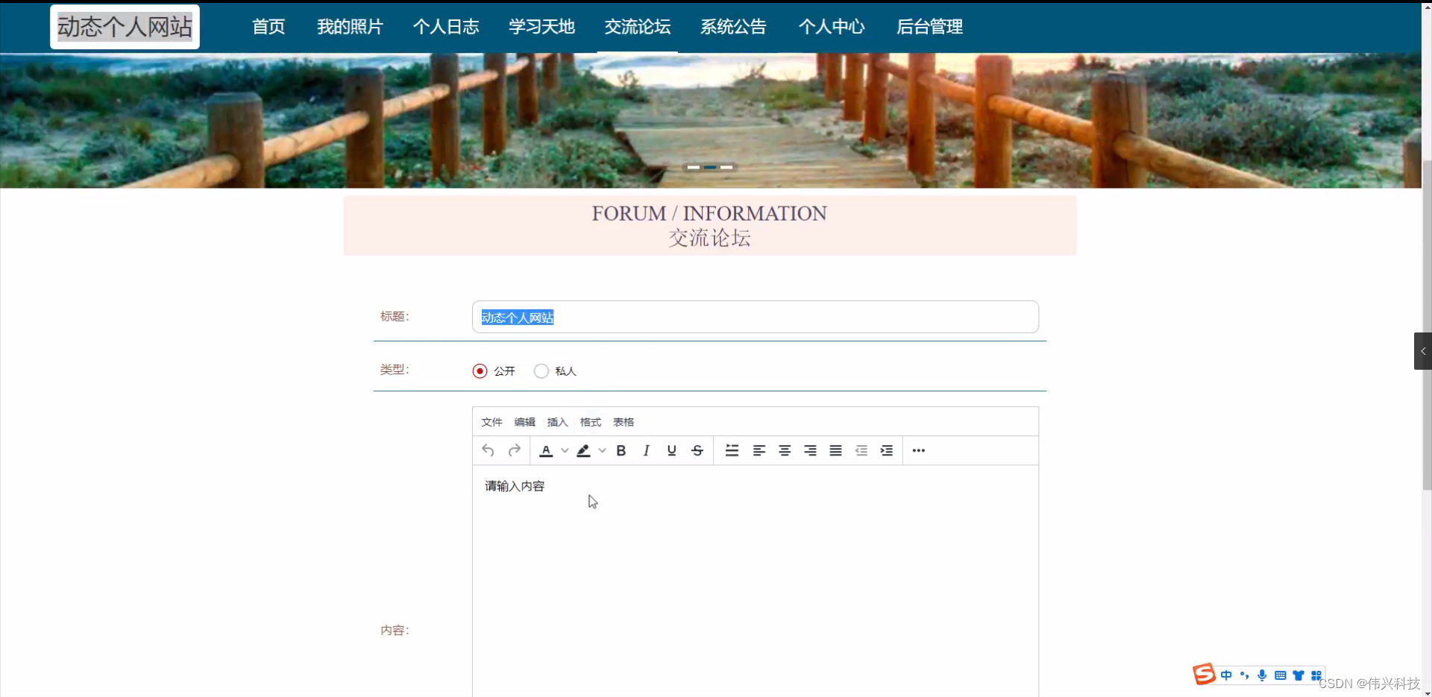Apply Italic formatting in the editor
Image resolution: width=1432 pixels, height=697 pixels.
[x=646, y=450]
